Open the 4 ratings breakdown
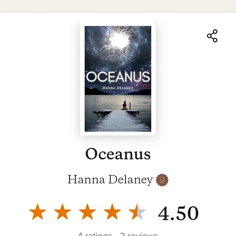This screenshot has height=236, width=236. [x=95, y=234]
